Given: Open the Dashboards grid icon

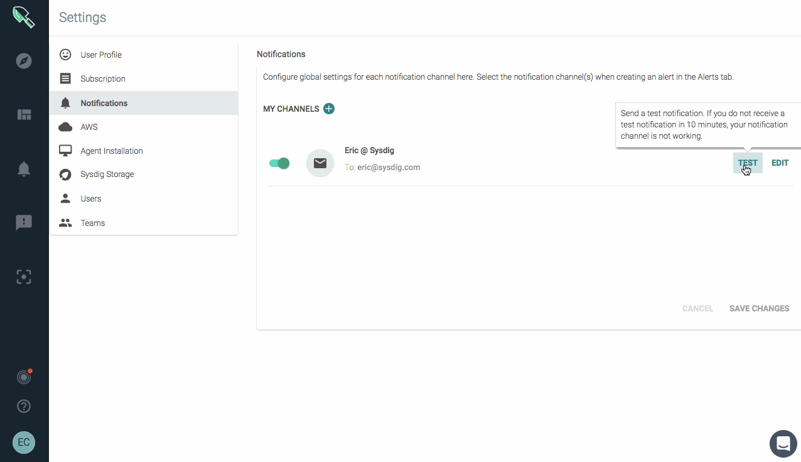Looking at the screenshot, I should [24, 114].
